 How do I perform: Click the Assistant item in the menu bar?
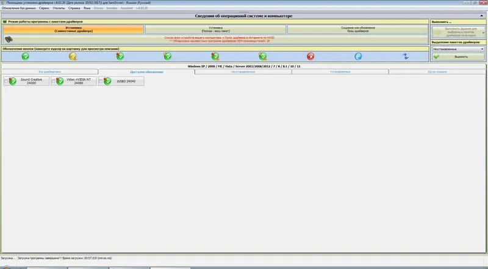point(126,8)
